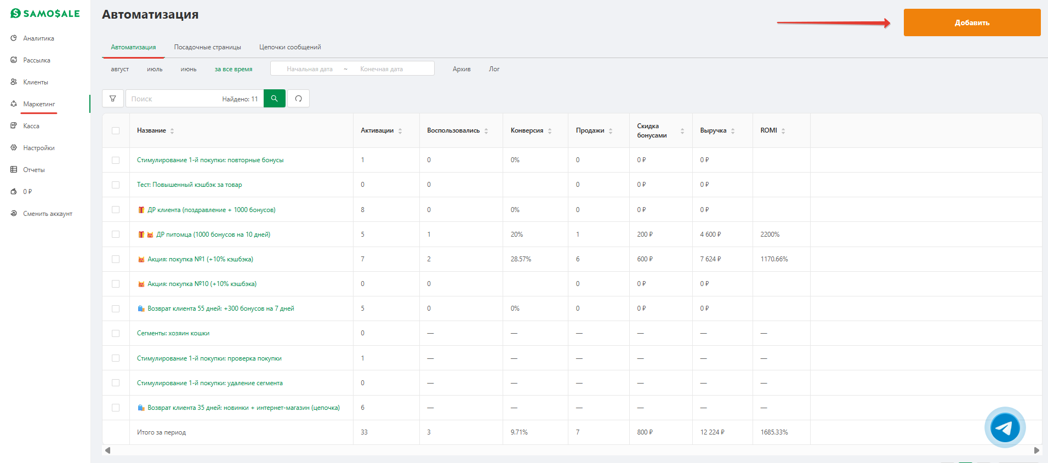Filter by за все время period
The image size is (1048, 463).
pyautogui.click(x=233, y=69)
